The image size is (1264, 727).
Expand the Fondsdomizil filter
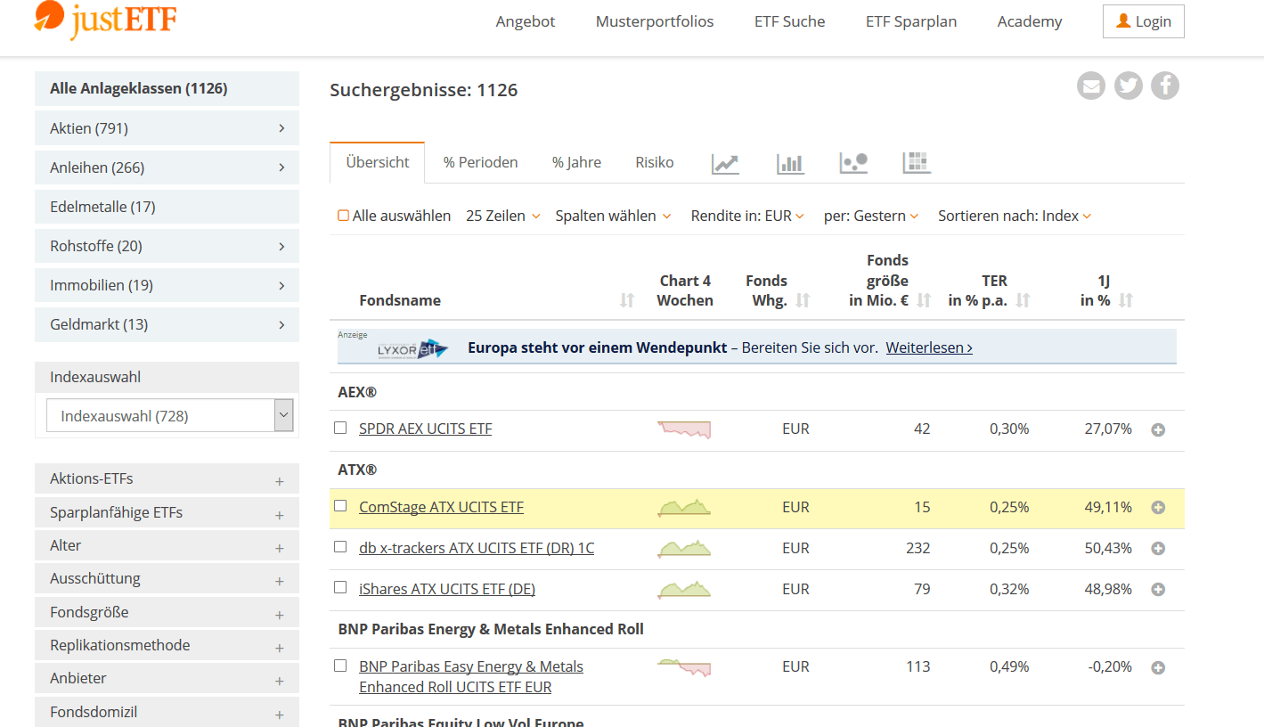167,713
